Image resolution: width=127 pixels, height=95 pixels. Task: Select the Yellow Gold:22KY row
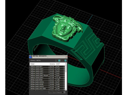[x=47, y=78]
